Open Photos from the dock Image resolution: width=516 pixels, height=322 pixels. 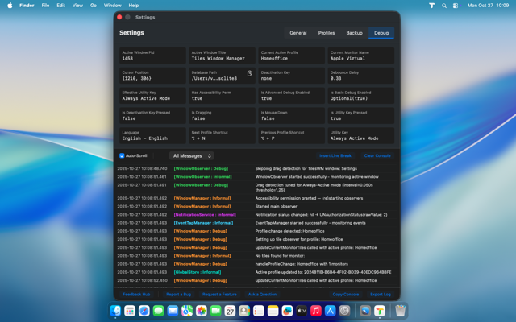pos(201,310)
